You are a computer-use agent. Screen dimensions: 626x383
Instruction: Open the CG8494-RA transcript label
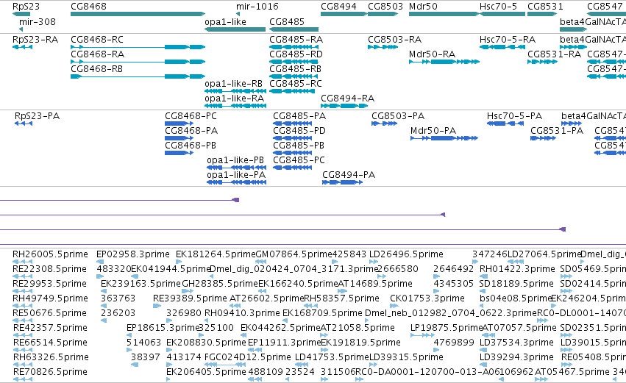click(x=348, y=99)
